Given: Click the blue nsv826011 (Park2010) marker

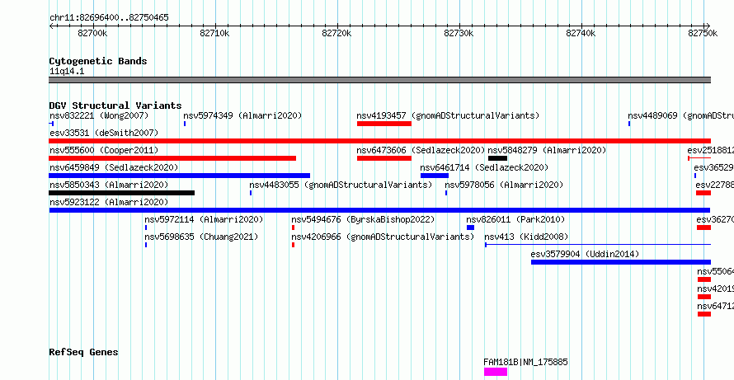Looking at the screenshot, I should 470,228.
